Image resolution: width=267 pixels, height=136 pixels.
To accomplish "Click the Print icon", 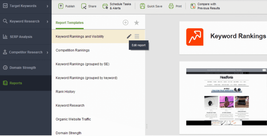I will 171,6.
